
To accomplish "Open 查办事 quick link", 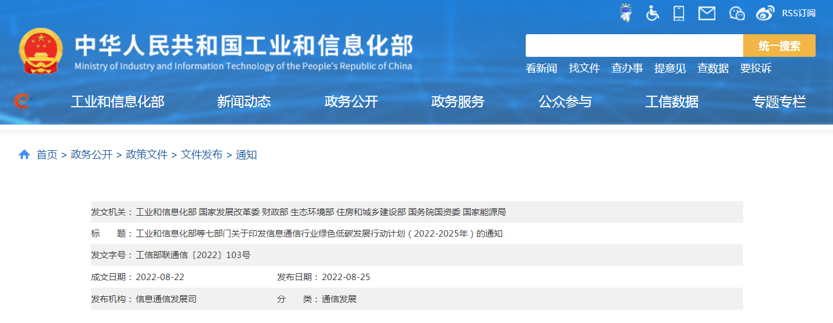I will pos(627,68).
